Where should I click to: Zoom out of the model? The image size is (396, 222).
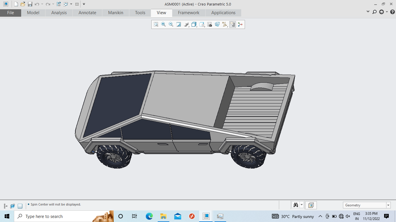171,25
